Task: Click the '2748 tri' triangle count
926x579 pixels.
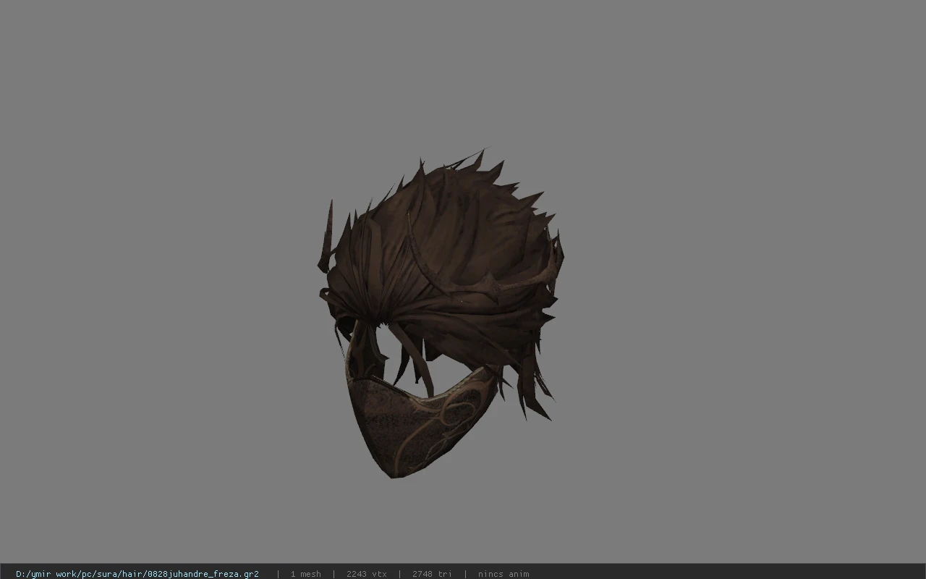Action: click(x=432, y=574)
